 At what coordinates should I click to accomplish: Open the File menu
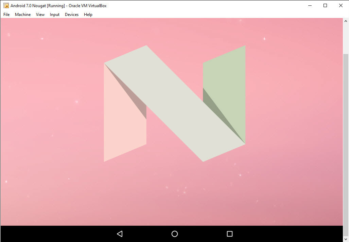click(x=6, y=15)
